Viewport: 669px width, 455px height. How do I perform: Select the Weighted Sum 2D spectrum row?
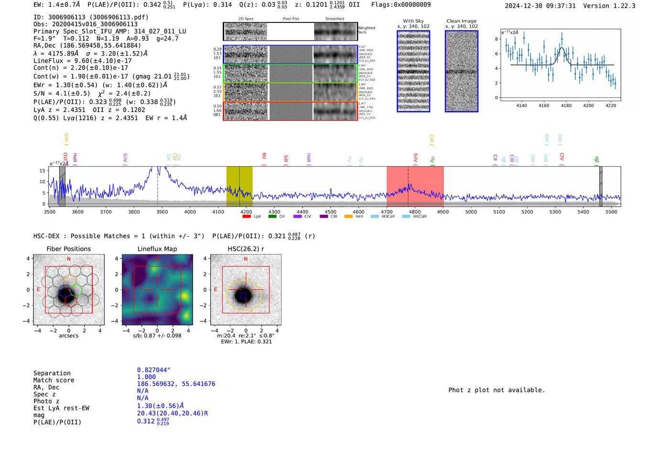[x=290, y=32]
